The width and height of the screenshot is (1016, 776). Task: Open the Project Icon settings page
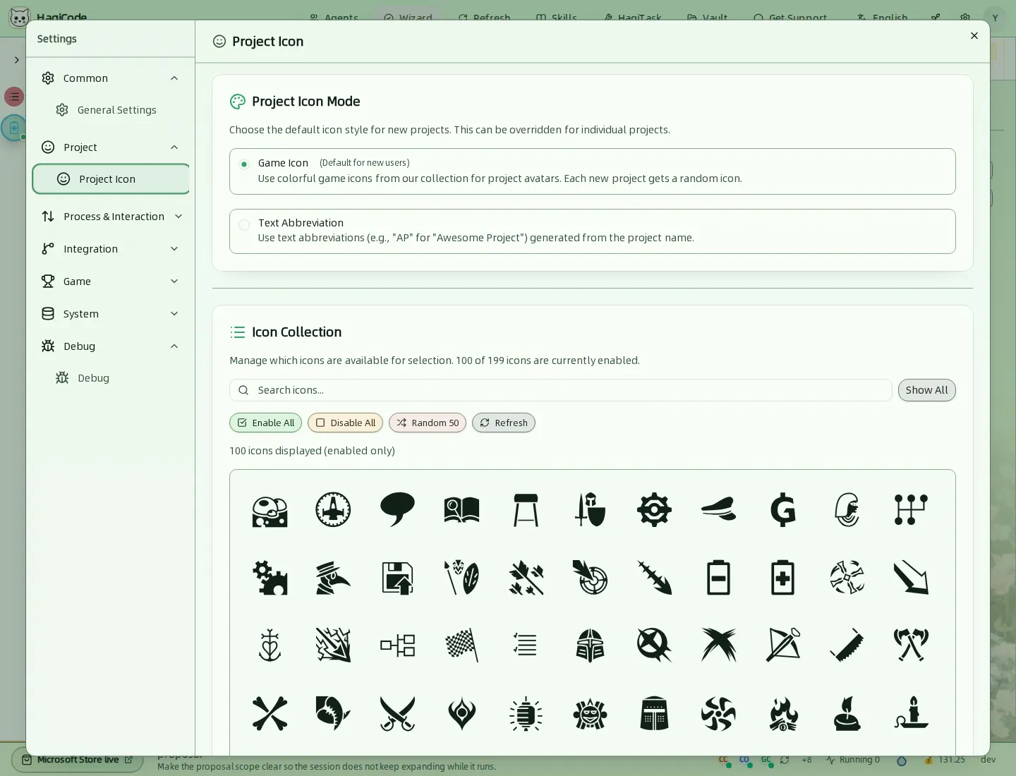(111, 179)
